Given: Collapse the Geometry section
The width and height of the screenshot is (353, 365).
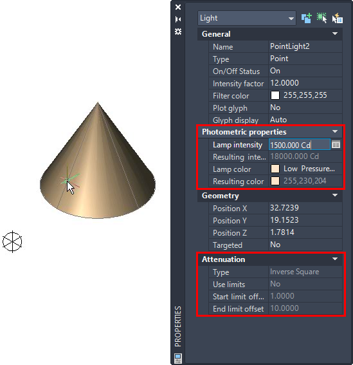Looking at the screenshot, I should [335, 195].
